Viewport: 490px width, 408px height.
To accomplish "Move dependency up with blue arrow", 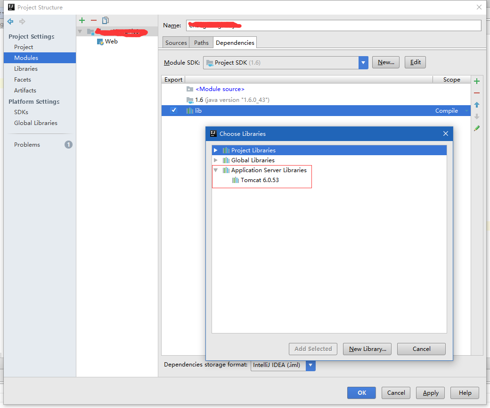I will click(476, 105).
